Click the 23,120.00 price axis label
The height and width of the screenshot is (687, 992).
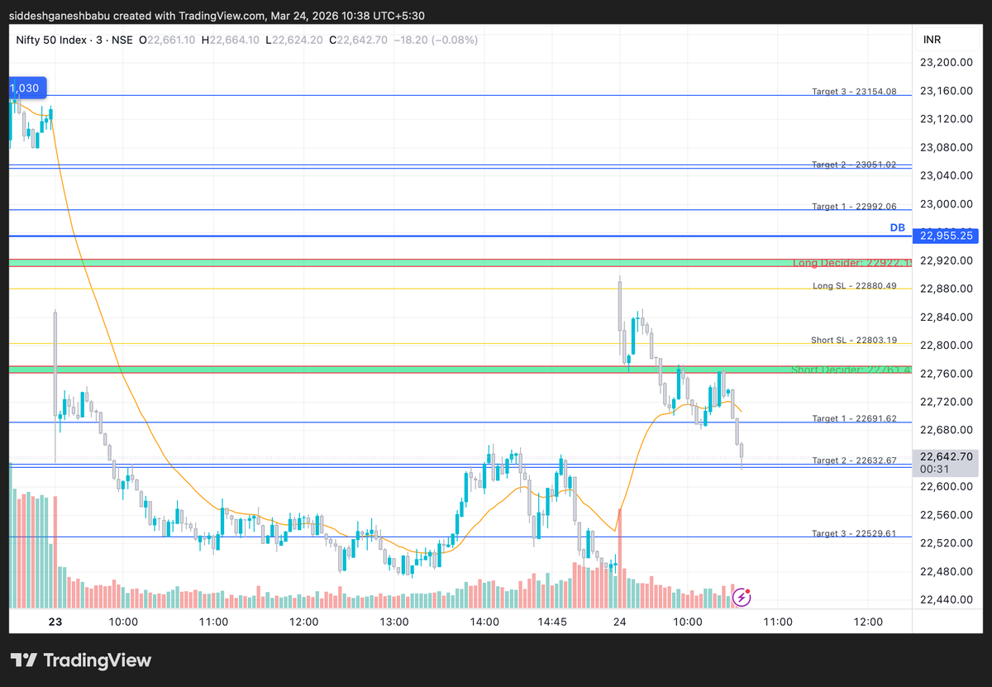(x=945, y=119)
